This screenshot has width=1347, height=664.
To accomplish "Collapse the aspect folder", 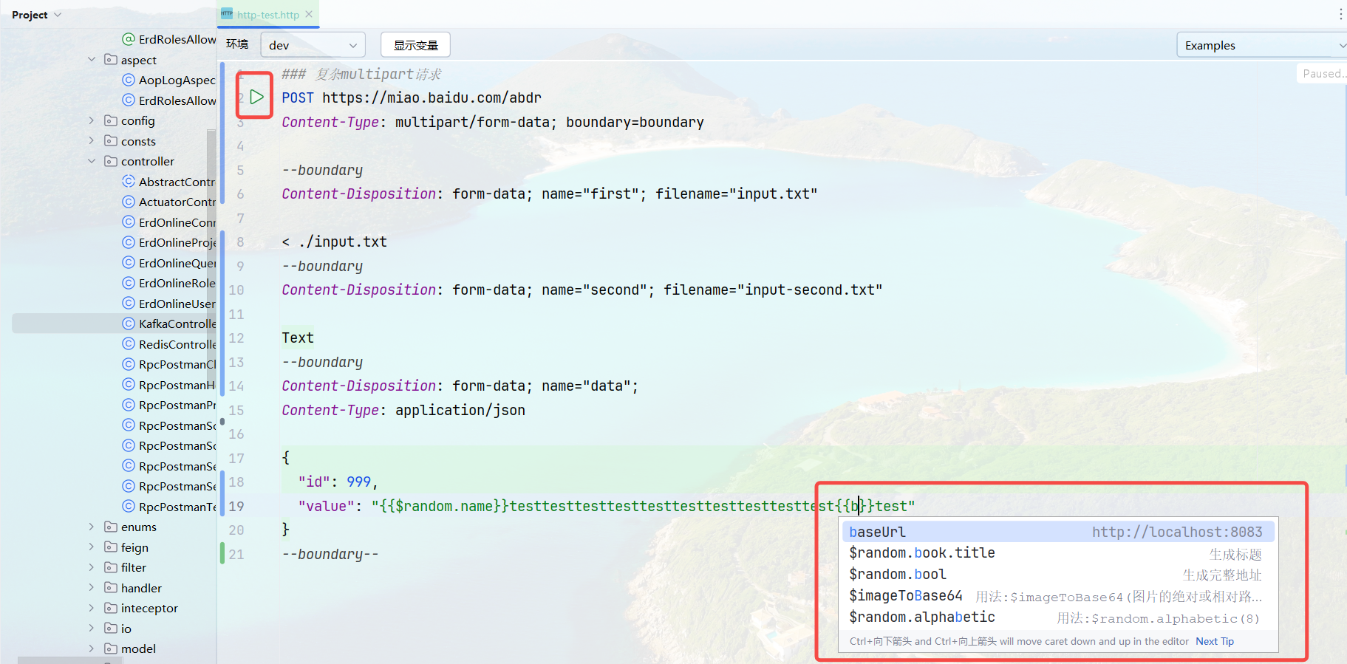I will point(92,60).
